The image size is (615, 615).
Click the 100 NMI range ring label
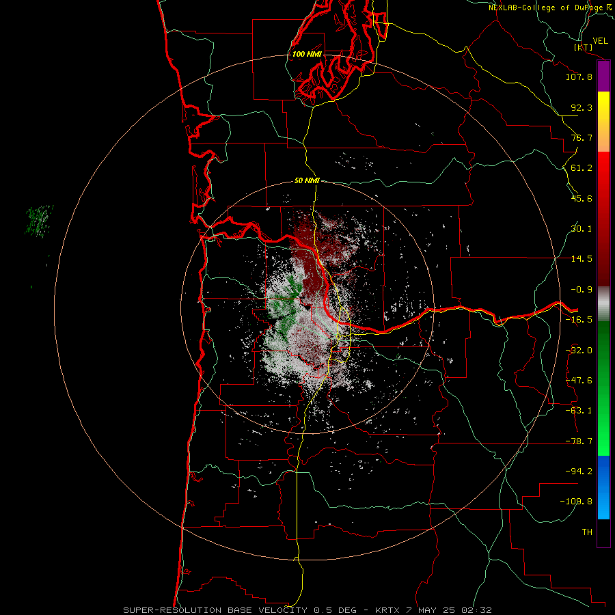click(x=307, y=54)
